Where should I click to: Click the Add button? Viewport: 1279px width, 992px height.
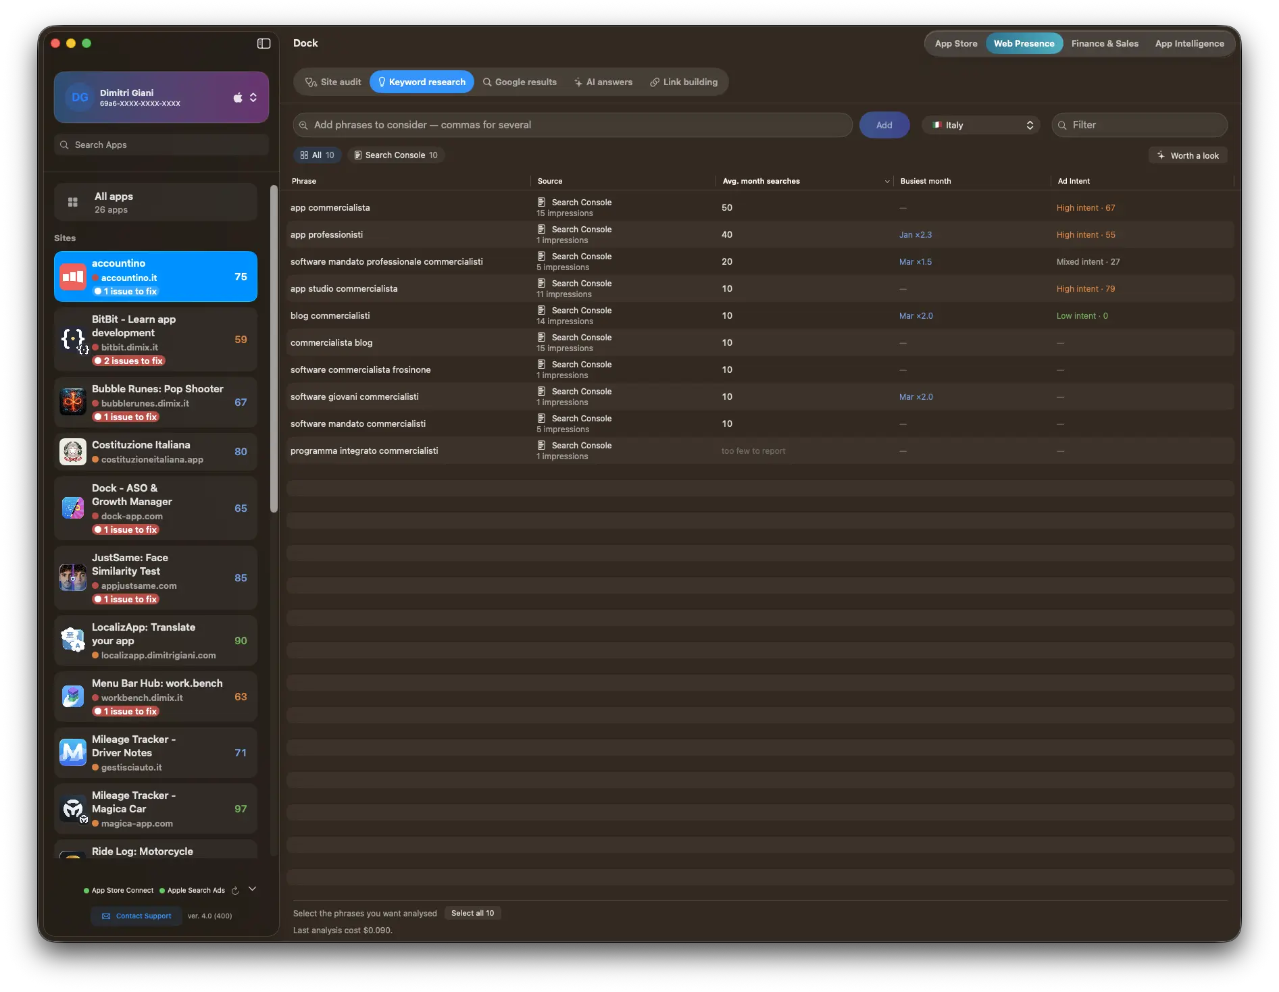(x=884, y=126)
